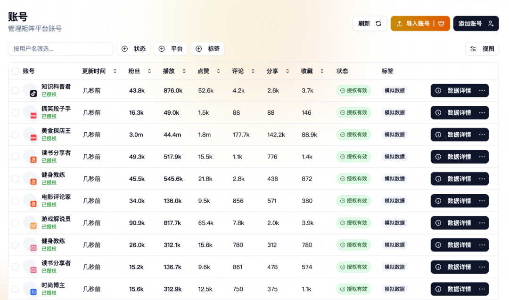Check the box for 健身教练 with 26.0k fans
Screen dimensions: 509x300
click(x=15, y=245)
